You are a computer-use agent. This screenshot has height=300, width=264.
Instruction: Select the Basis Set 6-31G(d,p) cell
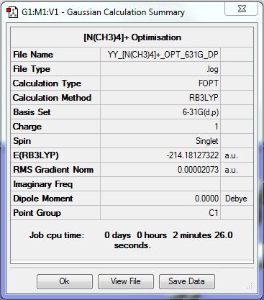[160, 112]
